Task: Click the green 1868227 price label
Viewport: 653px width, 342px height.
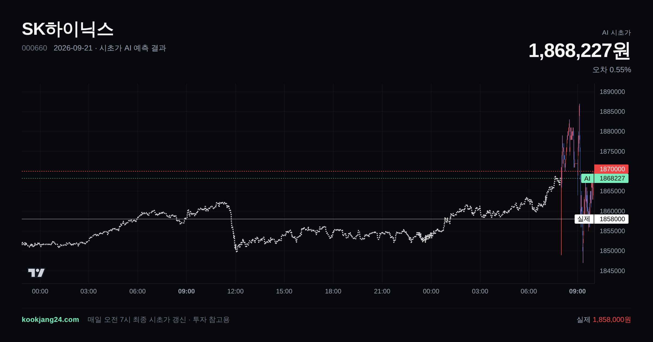Action: [611, 178]
